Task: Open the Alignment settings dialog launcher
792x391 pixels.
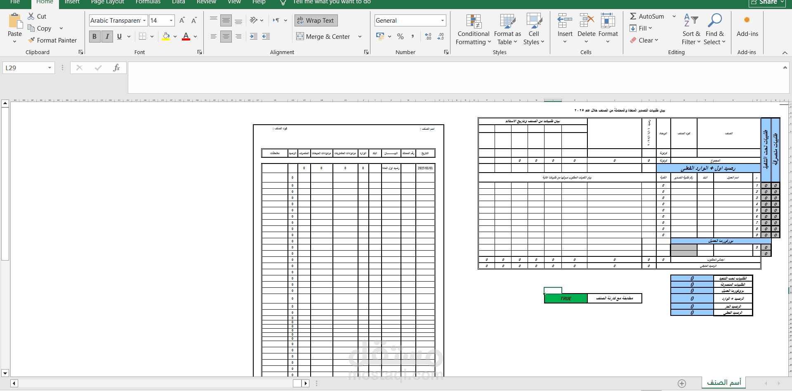Action: [x=366, y=52]
